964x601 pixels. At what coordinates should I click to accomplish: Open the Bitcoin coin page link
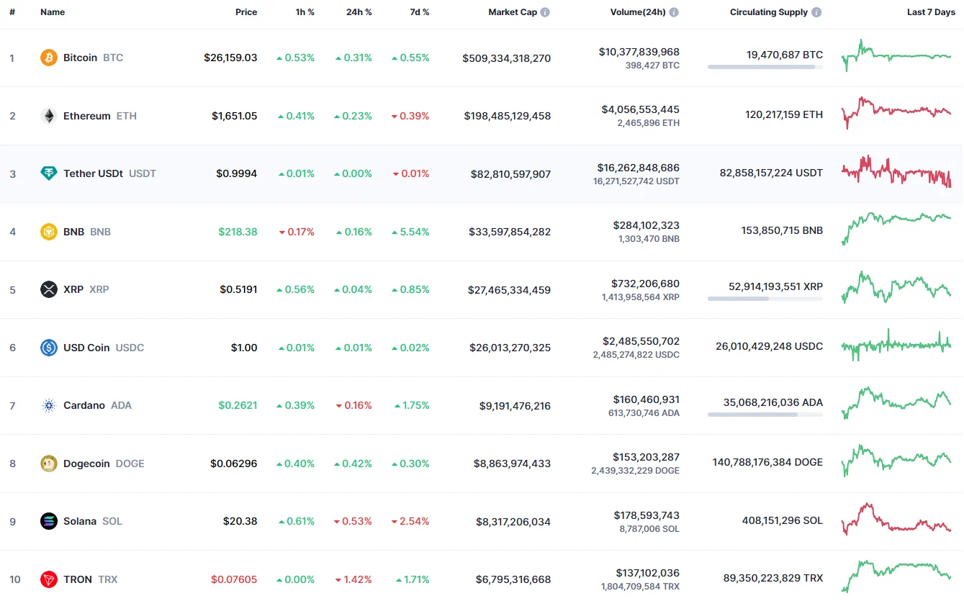80,57
